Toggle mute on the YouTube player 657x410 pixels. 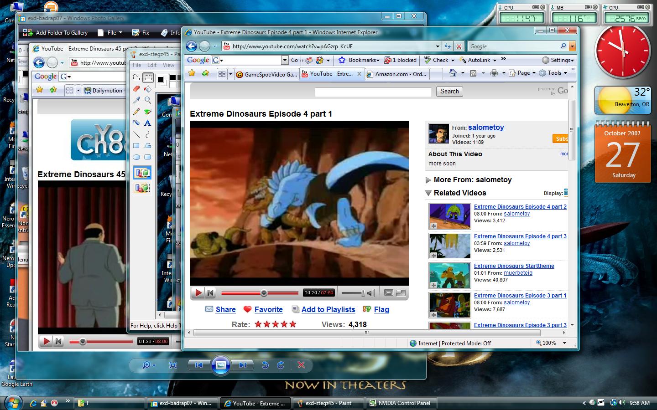pyautogui.click(x=371, y=293)
